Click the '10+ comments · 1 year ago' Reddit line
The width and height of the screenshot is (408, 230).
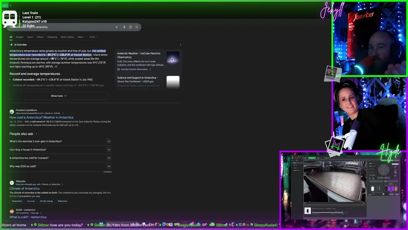click(x=27, y=213)
